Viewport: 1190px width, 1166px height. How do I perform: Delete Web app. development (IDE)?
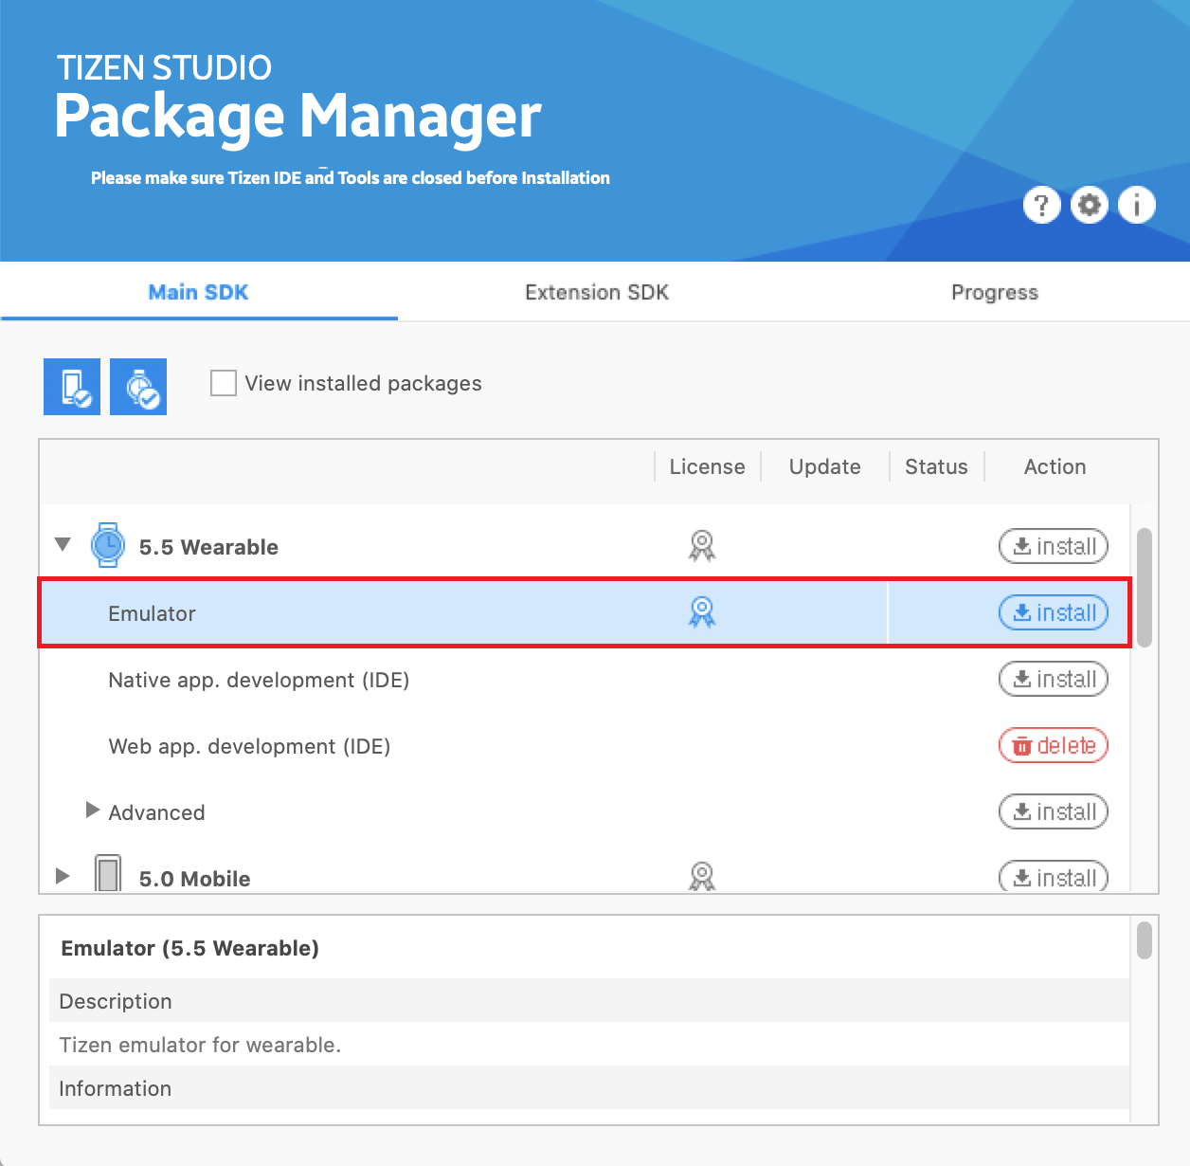point(1054,746)
